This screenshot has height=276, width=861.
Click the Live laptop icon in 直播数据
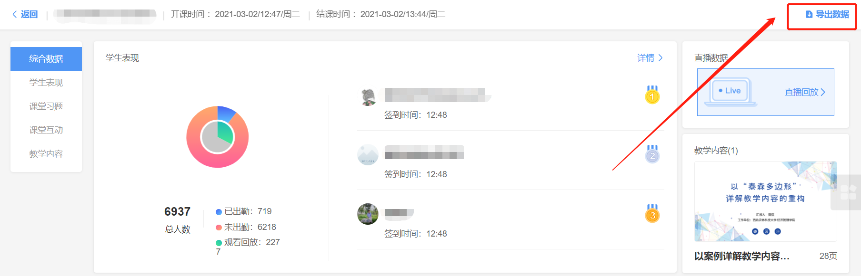(x=731, y=92)
